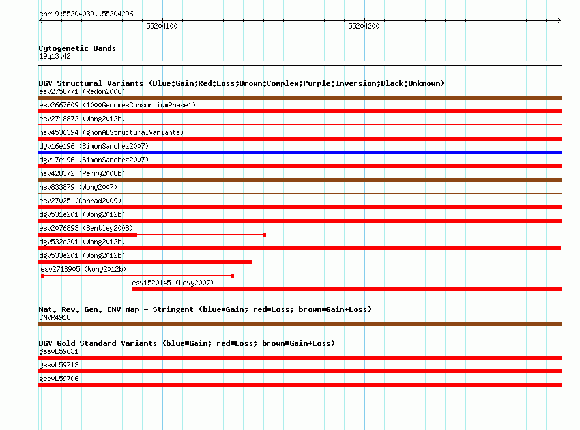This screenshot has width=580, height=430.
Task: Click the thick red segment of esv2076893
Action: [x=88, y=235]
